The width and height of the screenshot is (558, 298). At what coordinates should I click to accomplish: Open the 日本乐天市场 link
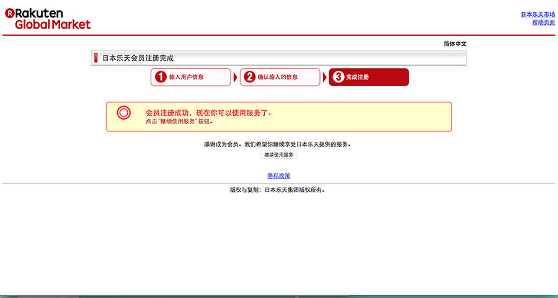click(x=538, y=14)
